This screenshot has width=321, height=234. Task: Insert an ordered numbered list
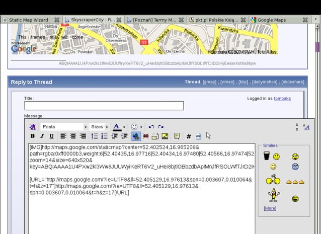(x=95, y=136)
